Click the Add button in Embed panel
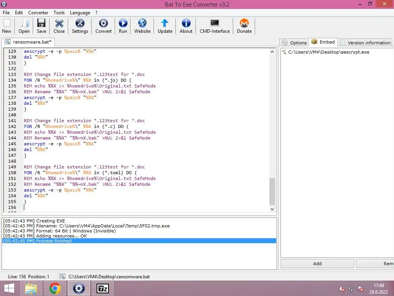Screen dimensions: 394x296 317,264
